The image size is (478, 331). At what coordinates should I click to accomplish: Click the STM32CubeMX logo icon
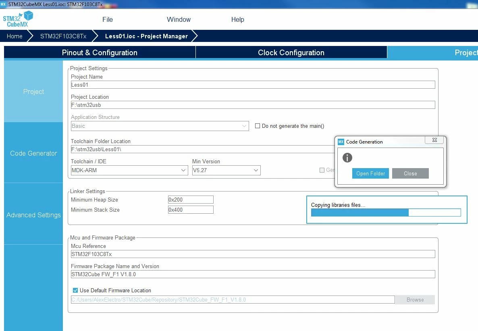click(x=18, y=19)
